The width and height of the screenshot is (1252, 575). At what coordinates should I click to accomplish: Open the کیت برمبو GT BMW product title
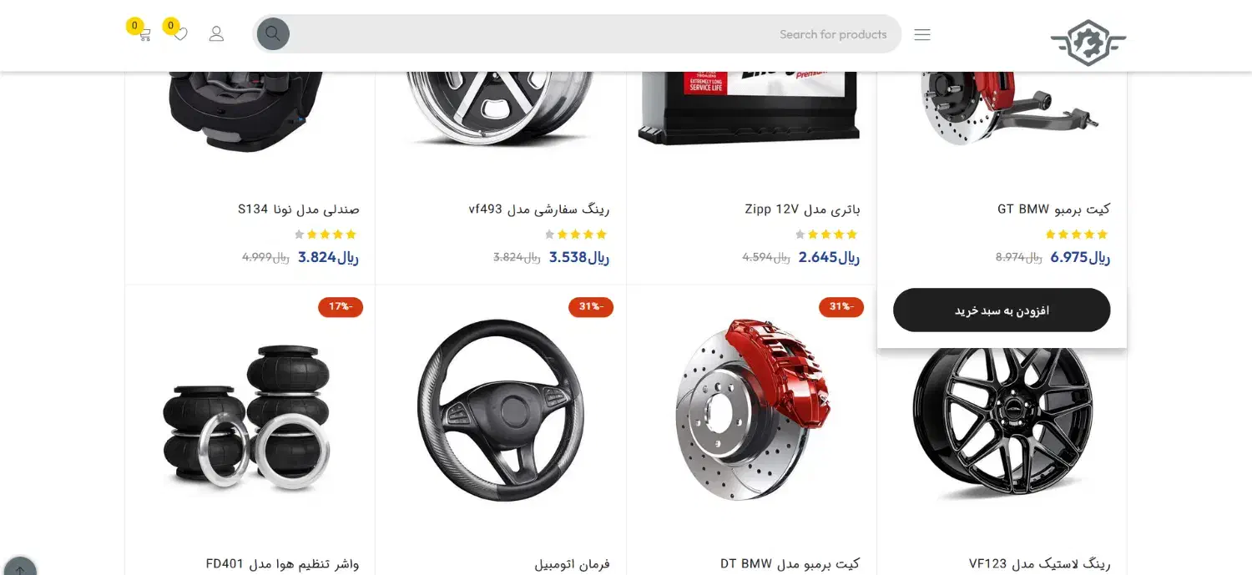pyautogui.click(x=1053, y=209)
